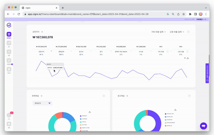The height and width of the screenshot is (135, 214).
Task: Click the 기타 비용 입력 link
Action: 158,32
